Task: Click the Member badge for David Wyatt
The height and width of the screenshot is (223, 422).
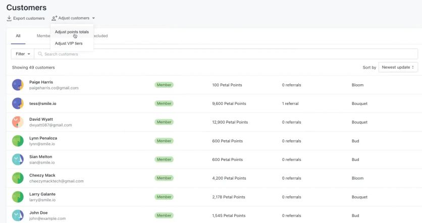Action: [x=164, y=122]
